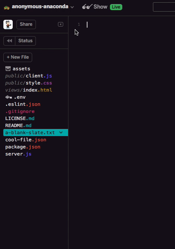
Task: Select the package.json file
Action: (x=23, y=147)
